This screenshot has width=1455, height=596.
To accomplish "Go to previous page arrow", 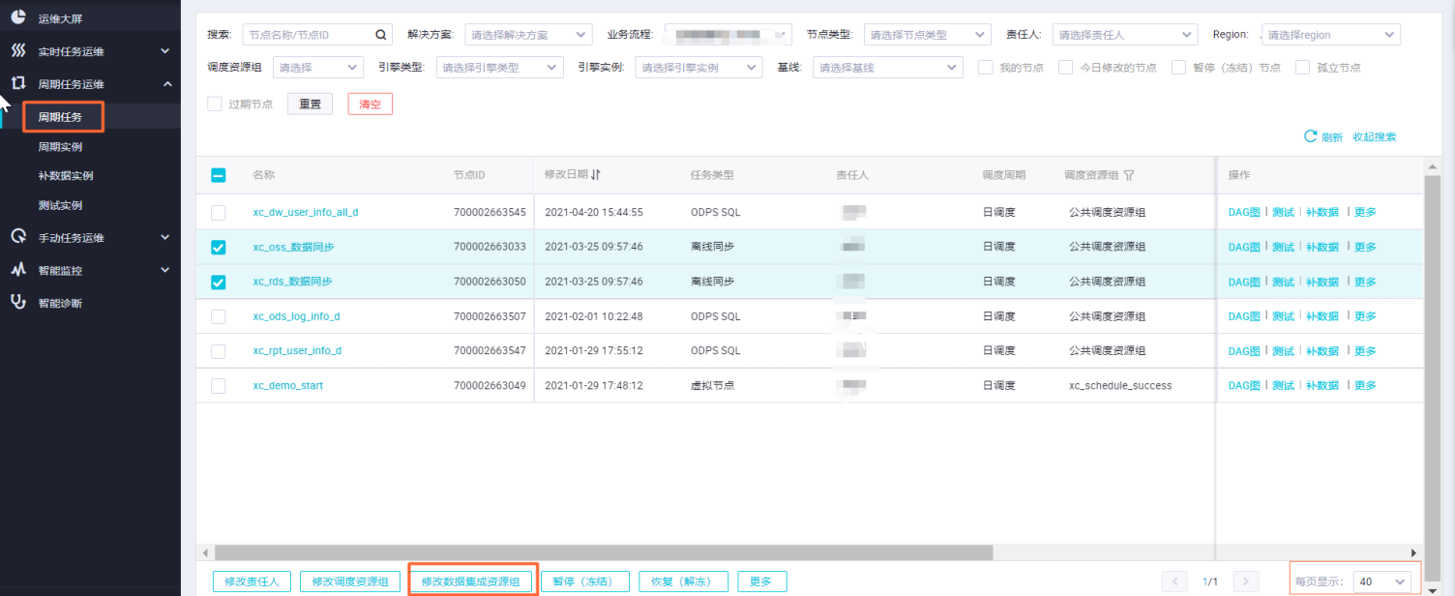I will [1175, 581].
